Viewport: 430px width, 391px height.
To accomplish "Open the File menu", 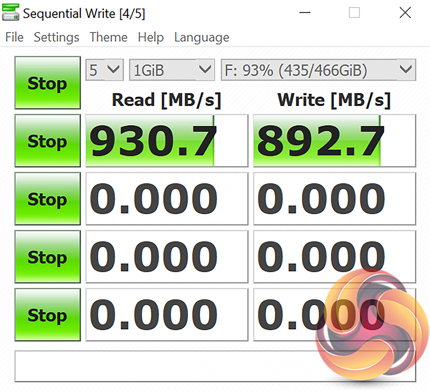I will 14,38.
